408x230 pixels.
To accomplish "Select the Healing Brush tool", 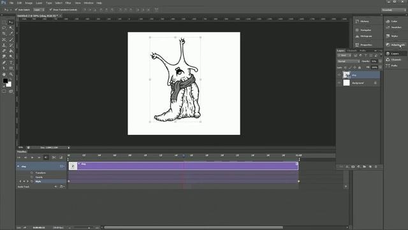I will point(4,40).
